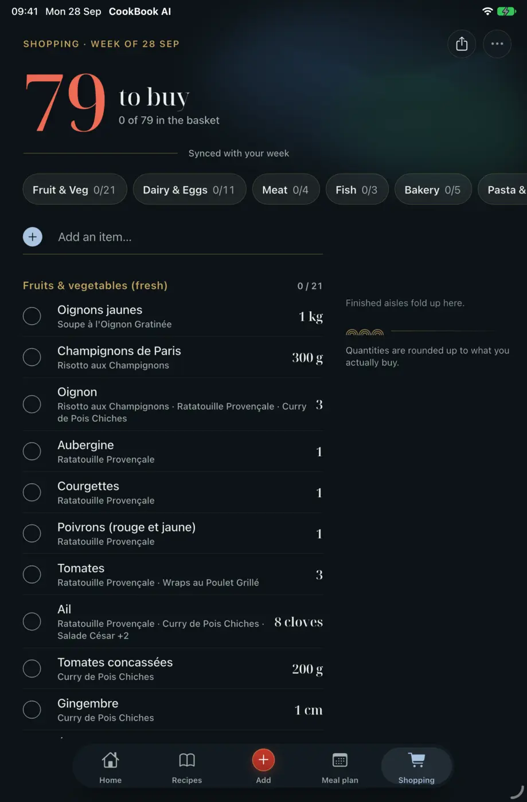
Task: Select the Pasta aisle chip
Action: pos(503,190)
